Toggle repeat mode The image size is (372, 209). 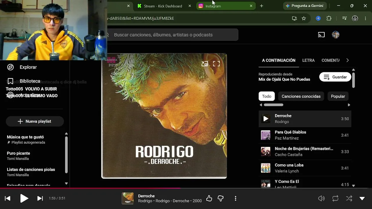[335, 198]
